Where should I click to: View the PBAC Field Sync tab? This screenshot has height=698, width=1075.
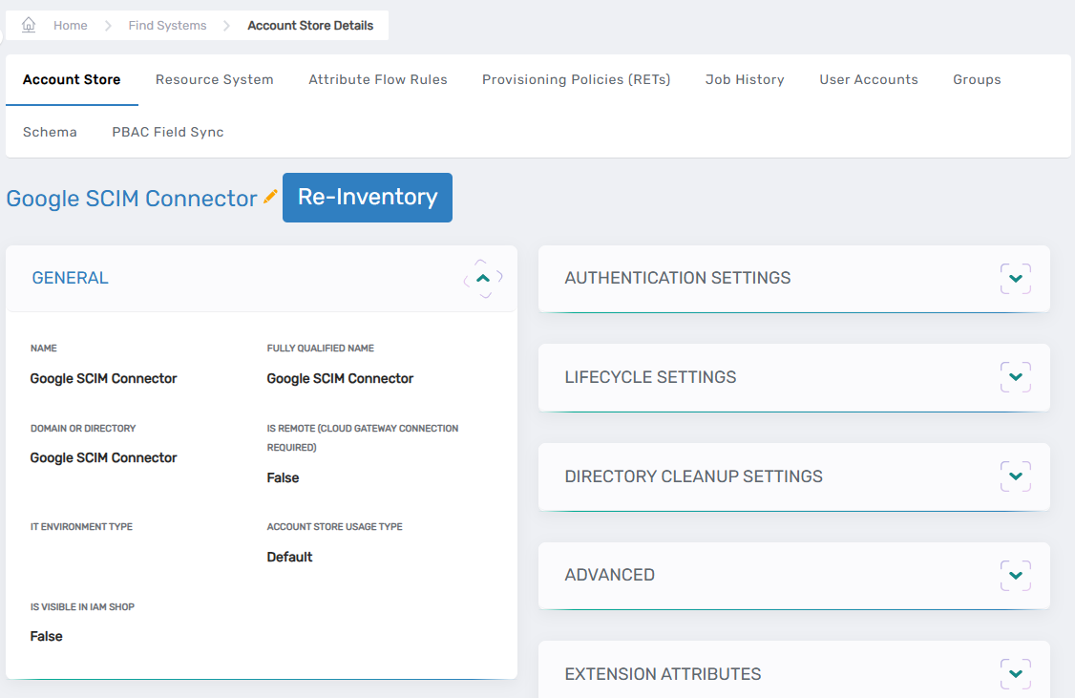pos(168,133)
